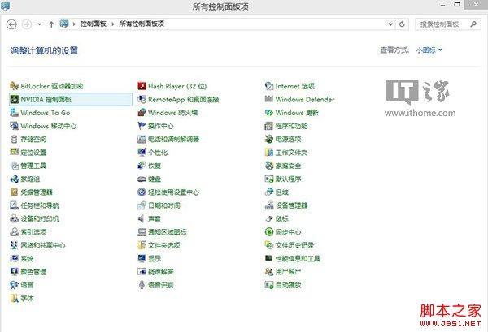The width and height of the screenshot is (488, 332).
Task: Click the Flash Player (32 位) icon
Action: click(x=142, y=86)
